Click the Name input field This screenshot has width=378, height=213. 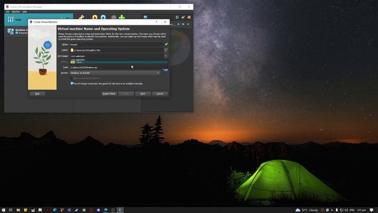point(116,44)
